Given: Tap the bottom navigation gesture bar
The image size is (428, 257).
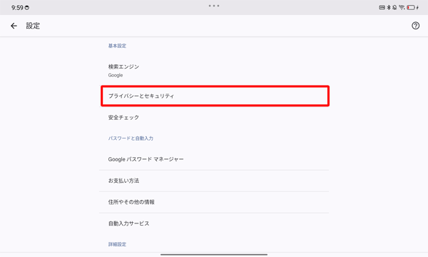Looking at the screenshot, I should (x=214, y=255).
